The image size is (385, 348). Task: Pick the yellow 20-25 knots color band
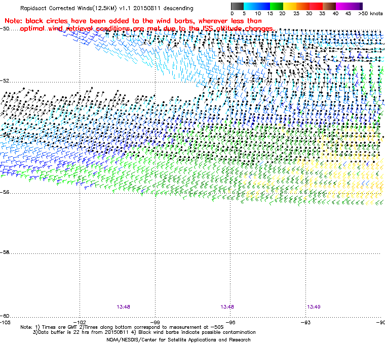(x=290, y=6)
